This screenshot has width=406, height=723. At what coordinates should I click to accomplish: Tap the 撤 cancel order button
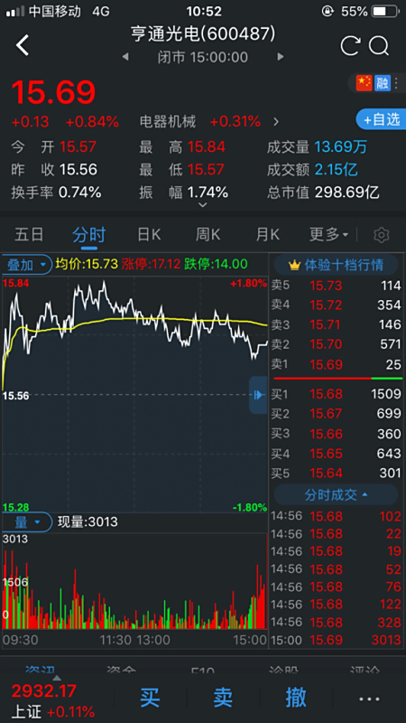[x=296, y=698]
